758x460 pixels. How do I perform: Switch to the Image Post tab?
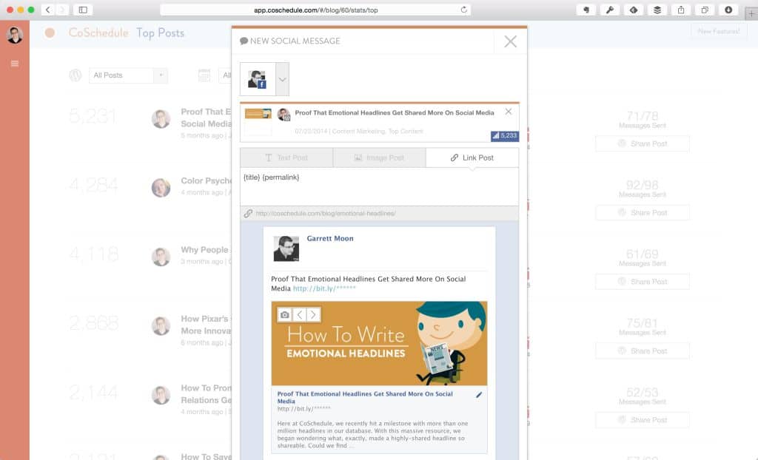click(x=379, y=158)
